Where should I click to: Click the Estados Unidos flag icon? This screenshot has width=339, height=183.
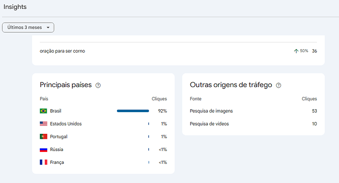coord(43,123)
